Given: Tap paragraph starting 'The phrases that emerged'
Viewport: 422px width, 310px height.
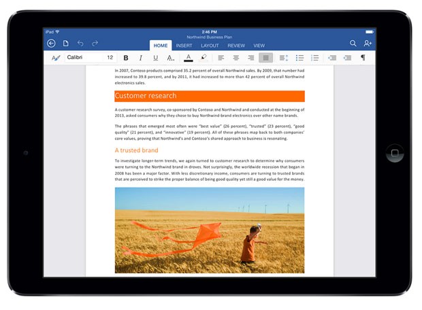Looking at the screenshot, I should [210, 133].
